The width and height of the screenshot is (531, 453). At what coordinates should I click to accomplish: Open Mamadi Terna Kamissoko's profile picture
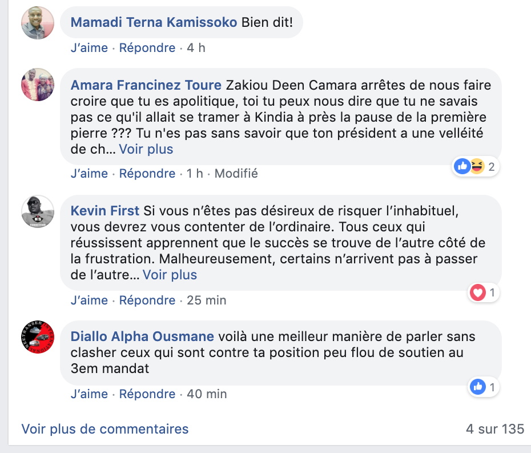(x=38, y=23)
